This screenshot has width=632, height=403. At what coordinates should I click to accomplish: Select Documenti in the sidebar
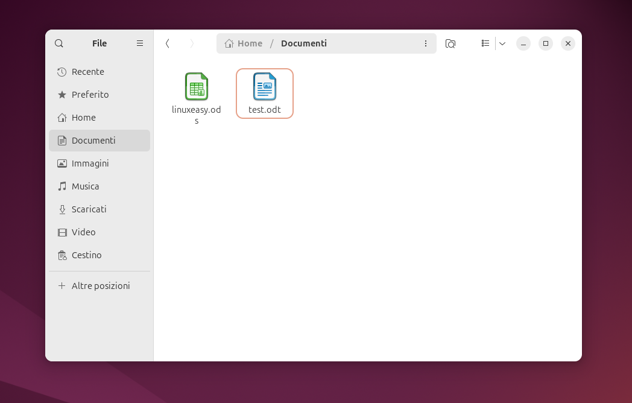[100, 141]
